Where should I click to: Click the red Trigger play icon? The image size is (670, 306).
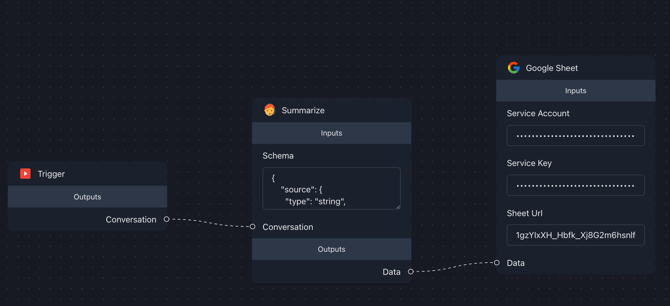click(25, 173)
